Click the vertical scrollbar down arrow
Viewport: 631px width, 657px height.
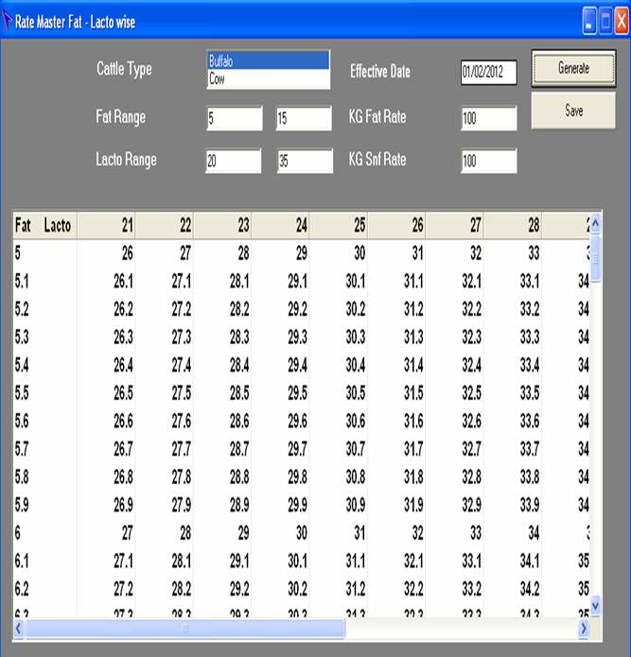tap(595, 606)
